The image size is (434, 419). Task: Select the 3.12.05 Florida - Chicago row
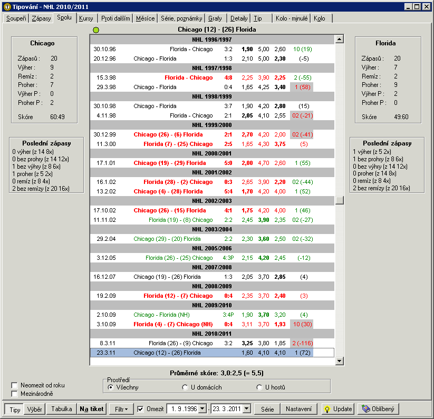212,258
